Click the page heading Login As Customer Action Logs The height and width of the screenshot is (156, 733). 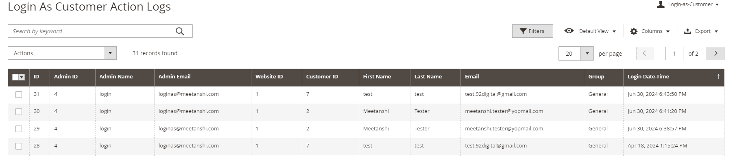pyautogui.click(x=89, y=7)
